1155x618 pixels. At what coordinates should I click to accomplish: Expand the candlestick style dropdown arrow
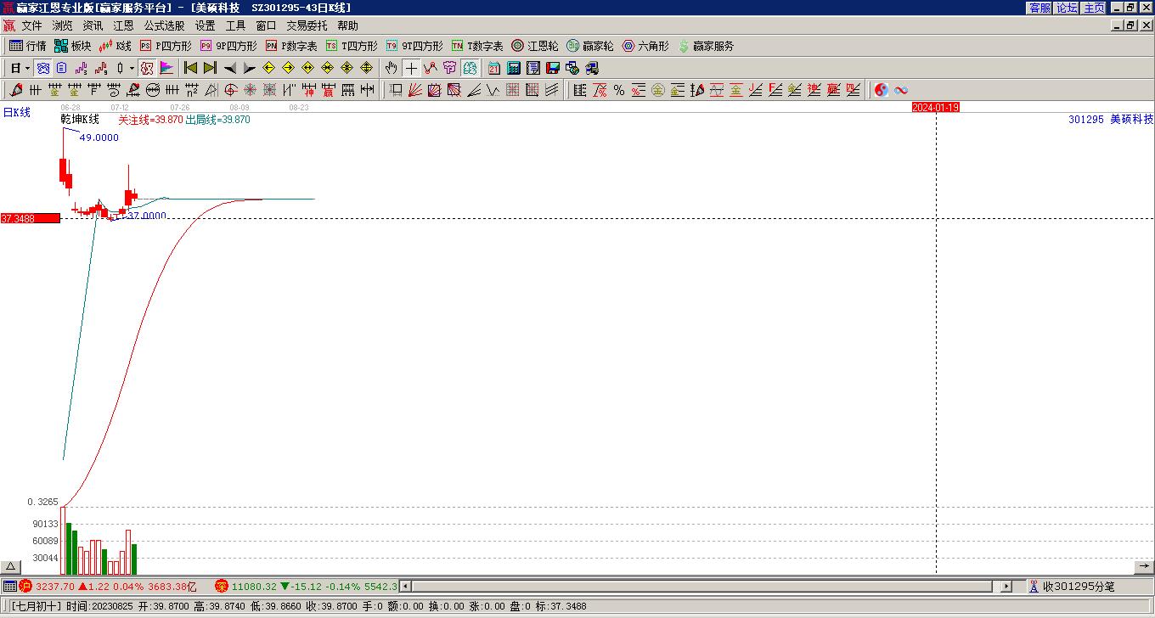point(132,68)
